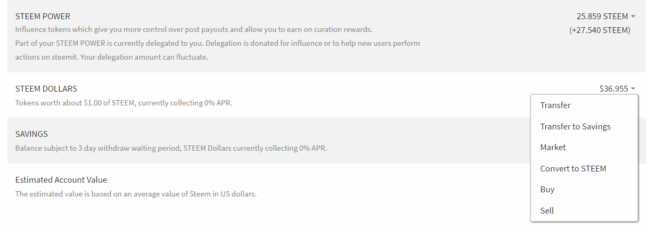This screenshot has width=647, height=229.
Task: Open the 25.859 STEEM balance dropdown
Action: (x=602, y=17)
